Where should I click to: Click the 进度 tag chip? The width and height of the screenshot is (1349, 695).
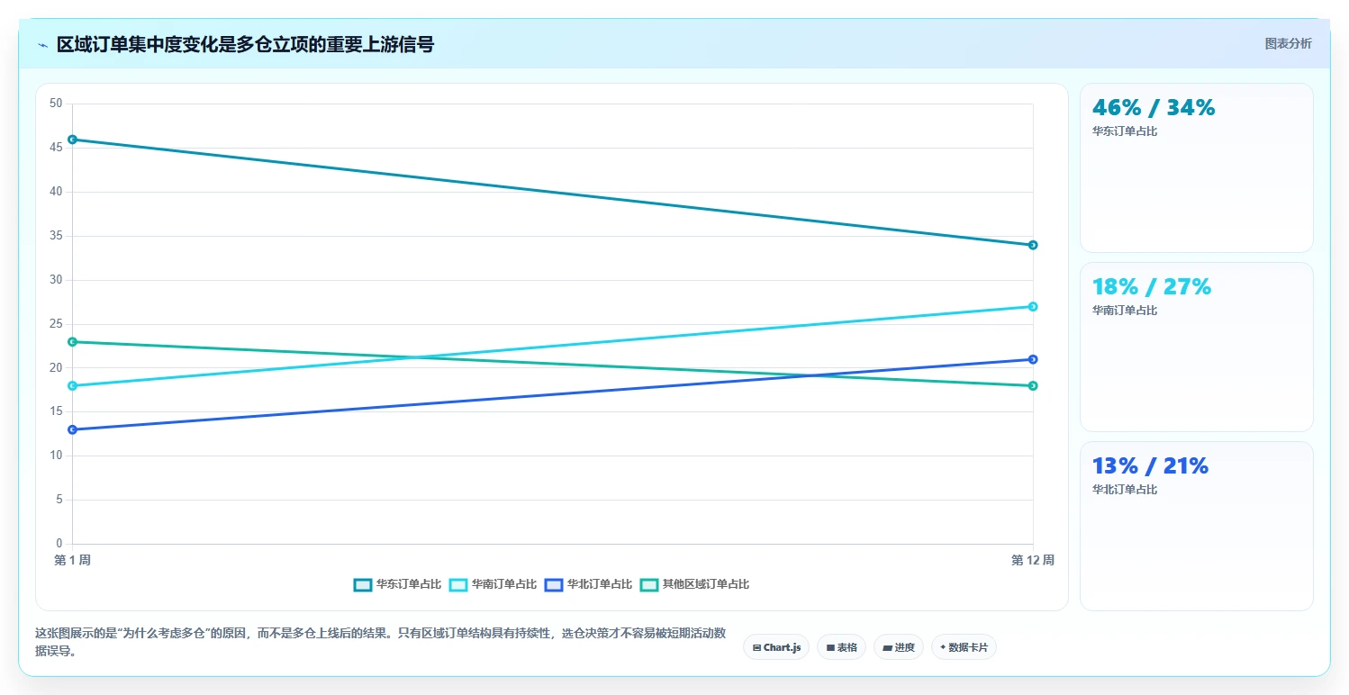click(898, 647)
